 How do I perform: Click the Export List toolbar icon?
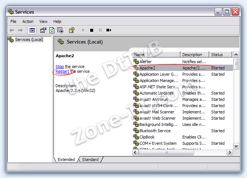click(60, 30)
